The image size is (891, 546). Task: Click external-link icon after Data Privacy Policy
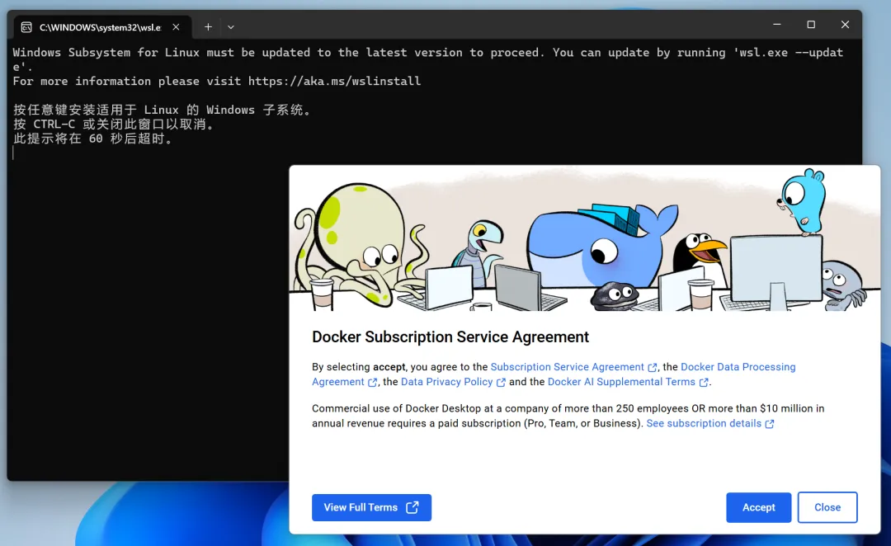tap(501, 383)
